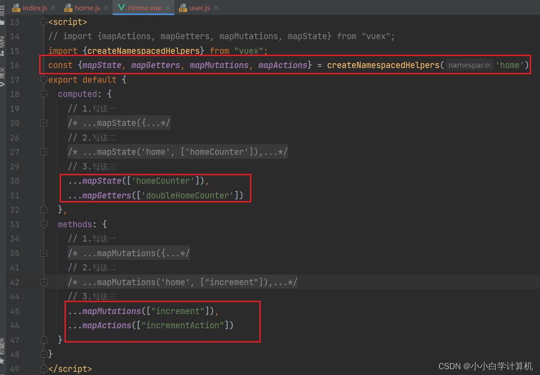
Task: Click the fold end marker on line 47
Action: point(44,340)
